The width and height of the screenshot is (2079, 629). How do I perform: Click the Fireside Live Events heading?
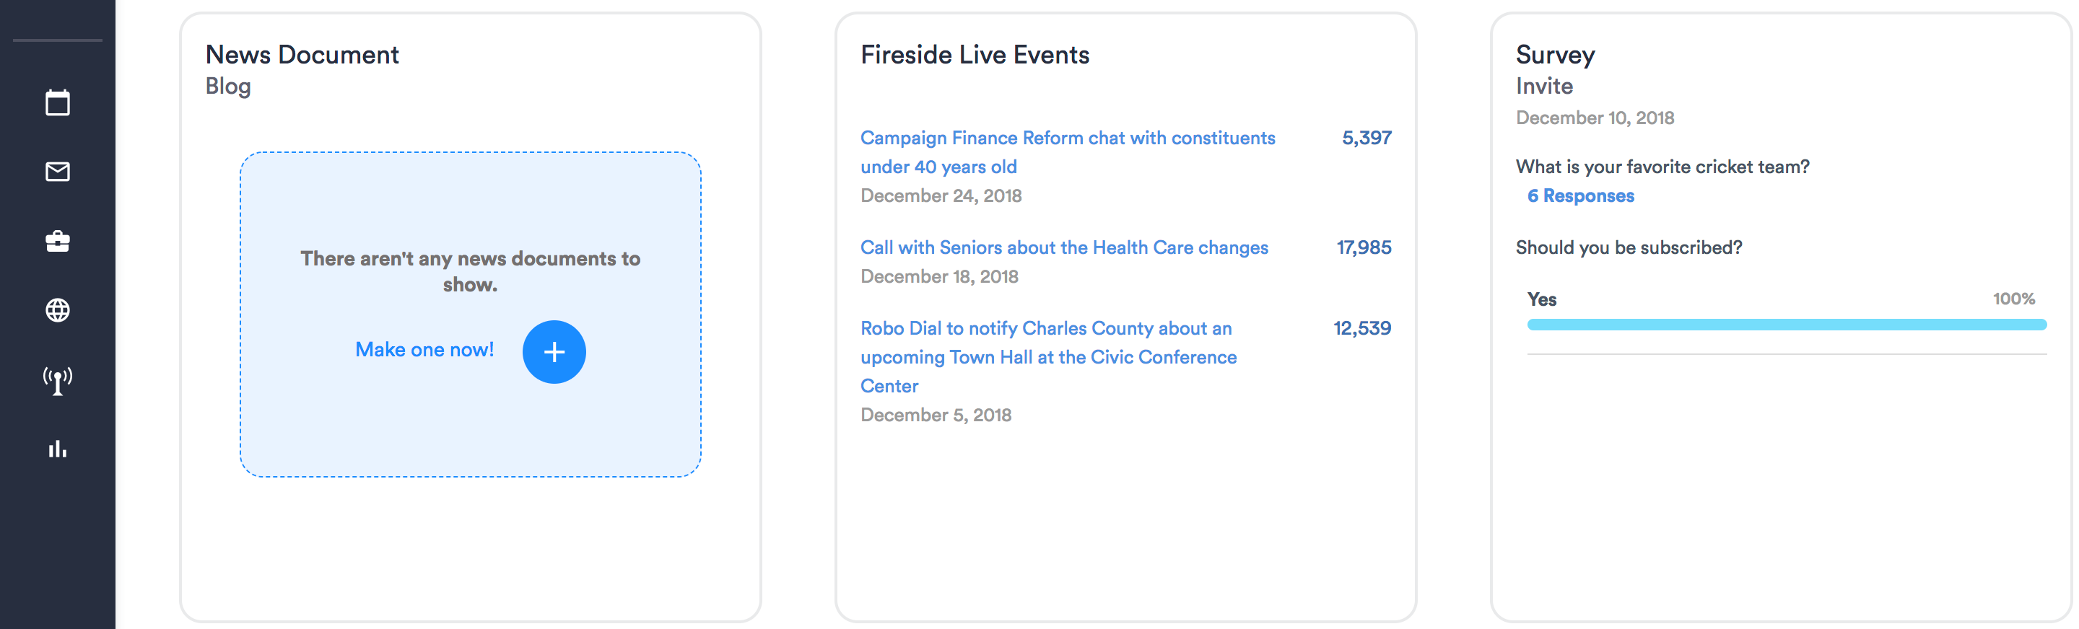[x=976, y=54]
